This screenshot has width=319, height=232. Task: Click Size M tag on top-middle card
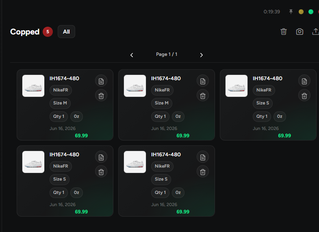point(162,103)
